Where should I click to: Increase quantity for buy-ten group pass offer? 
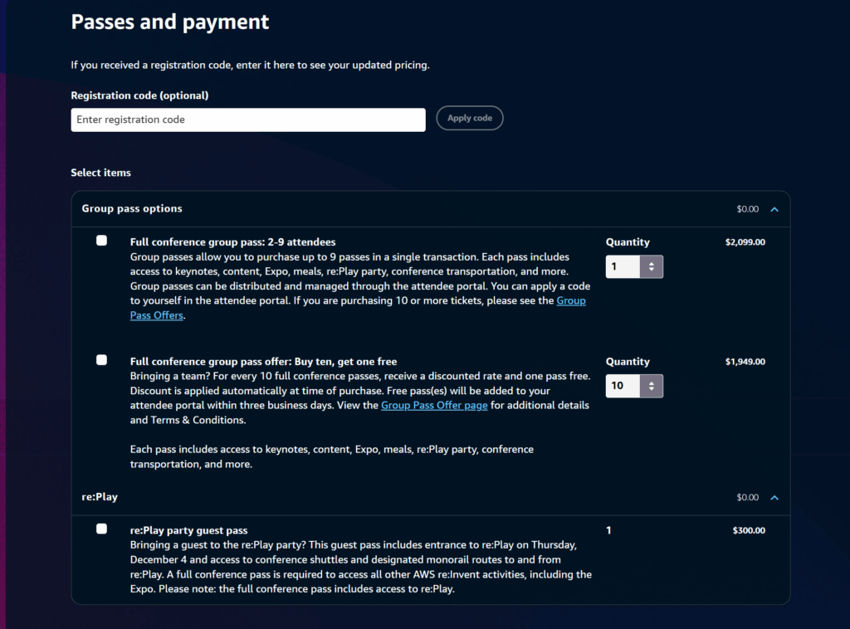point(652,383)
